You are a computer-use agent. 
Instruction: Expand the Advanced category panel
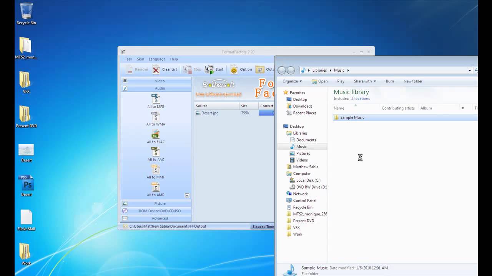click(x=156, y=218)
